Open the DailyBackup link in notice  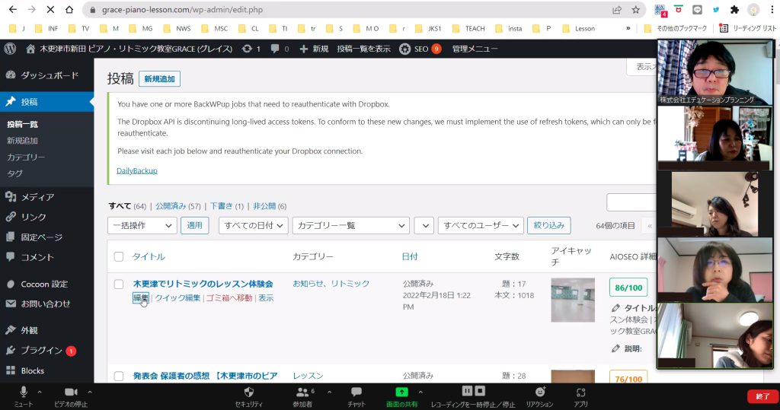click(x=137, y=170)
